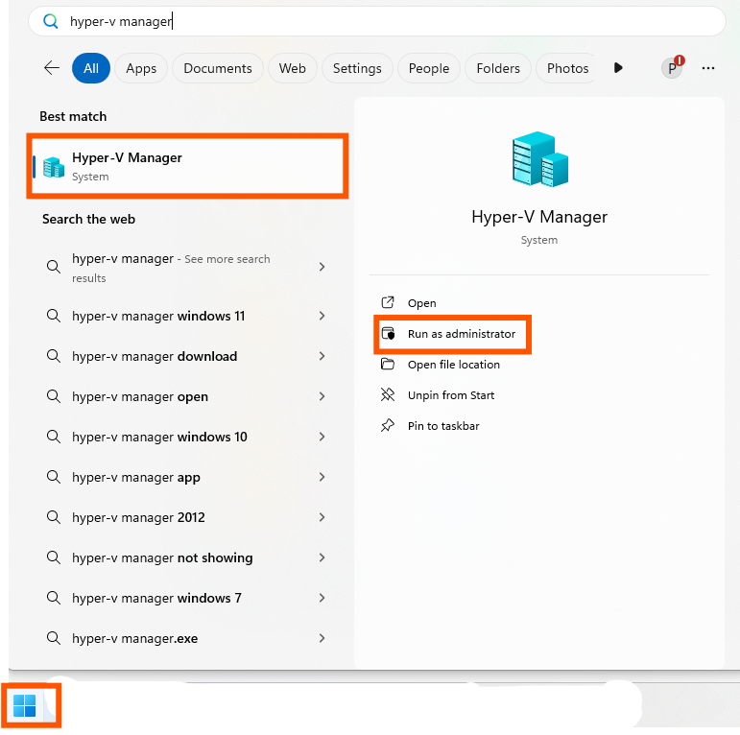Click Open in the actions list
This screenshot has width=740, height=735.
point(421,303)
